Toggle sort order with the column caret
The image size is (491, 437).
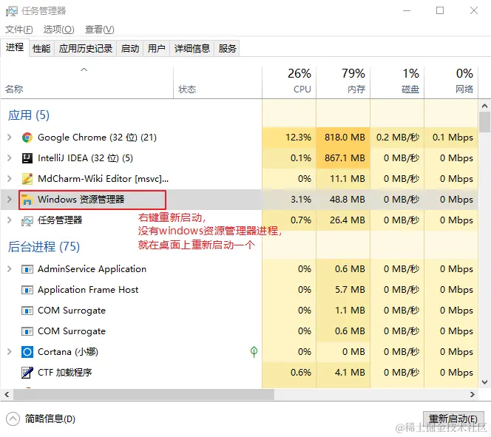click(84, 70)
